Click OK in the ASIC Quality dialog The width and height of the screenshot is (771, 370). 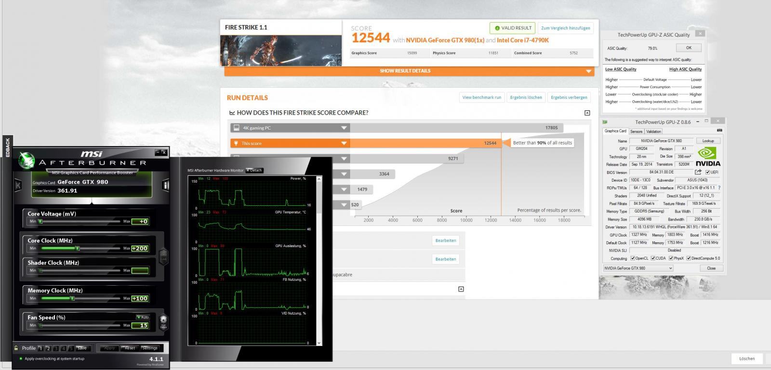[689, 48]
